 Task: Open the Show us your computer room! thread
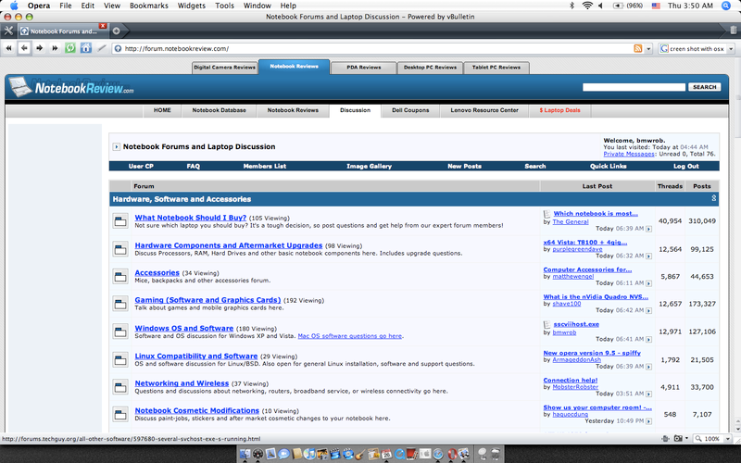[597, 407]
